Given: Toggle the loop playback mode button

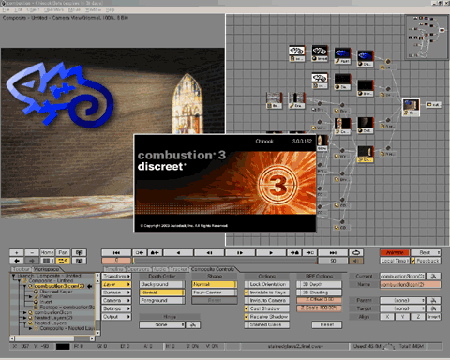Looking at the screenshot, I should point(356,252).
